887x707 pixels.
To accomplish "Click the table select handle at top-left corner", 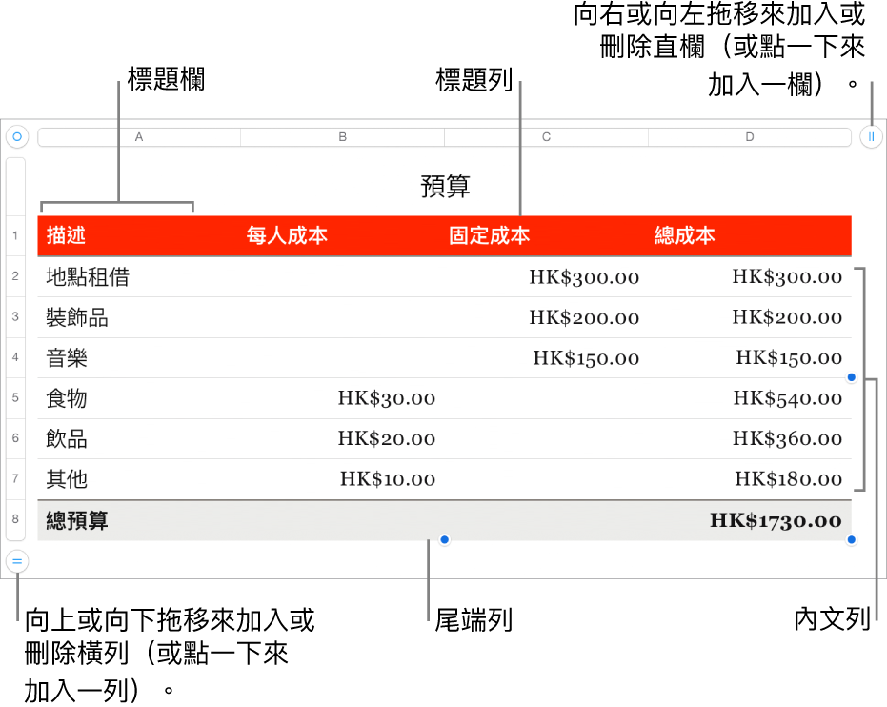I will click(x=17, y=137).
